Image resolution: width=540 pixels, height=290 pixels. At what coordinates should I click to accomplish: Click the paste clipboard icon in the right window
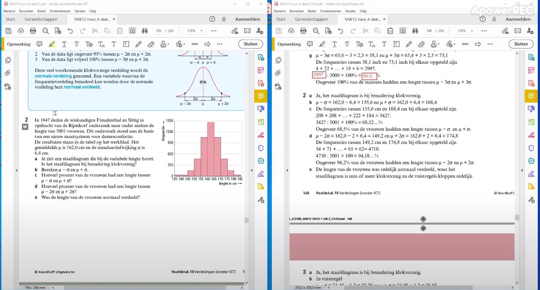coord(390,31)
